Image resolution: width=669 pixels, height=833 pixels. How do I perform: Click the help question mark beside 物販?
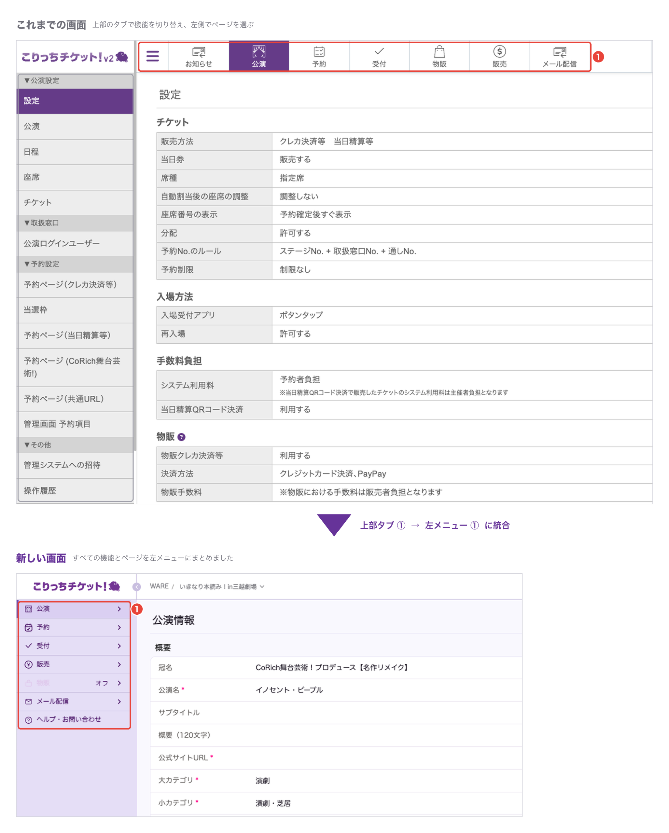click(181, 437)
